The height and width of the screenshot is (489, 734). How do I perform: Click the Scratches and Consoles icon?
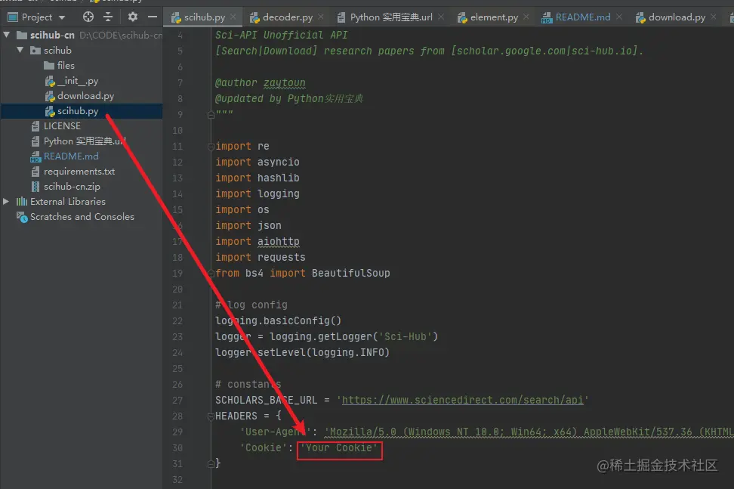click(22, 217)
